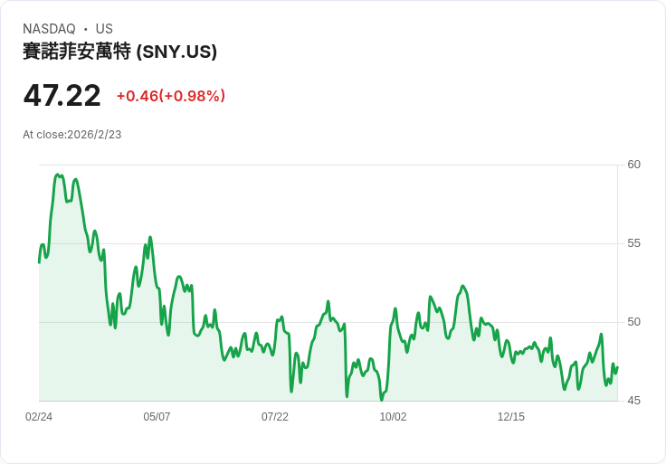Click the line's starting point above 02/24
666x464 pixels.
[39, 263]
